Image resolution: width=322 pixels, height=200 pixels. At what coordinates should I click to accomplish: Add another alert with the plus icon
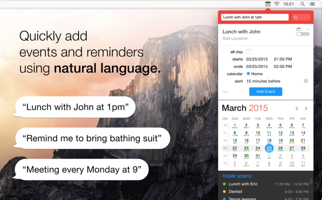coord(306,81)
